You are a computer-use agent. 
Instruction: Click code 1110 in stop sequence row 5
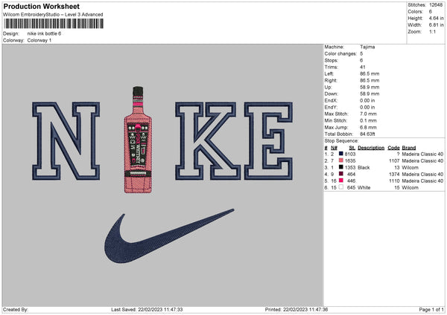coord(394,181)
